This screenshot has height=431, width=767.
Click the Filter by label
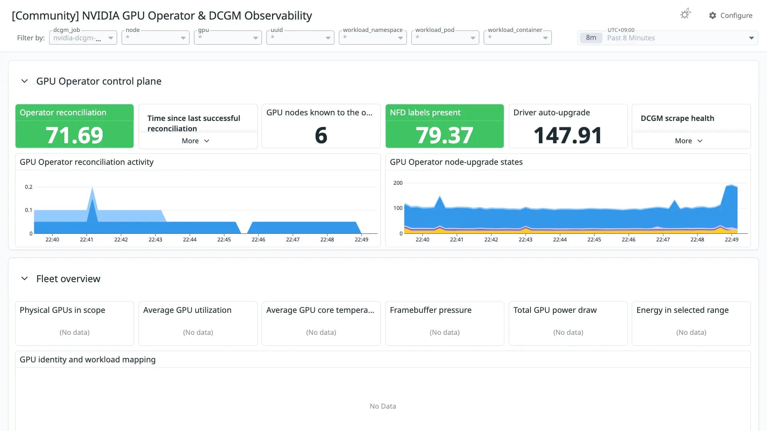(x=31, y=38)
